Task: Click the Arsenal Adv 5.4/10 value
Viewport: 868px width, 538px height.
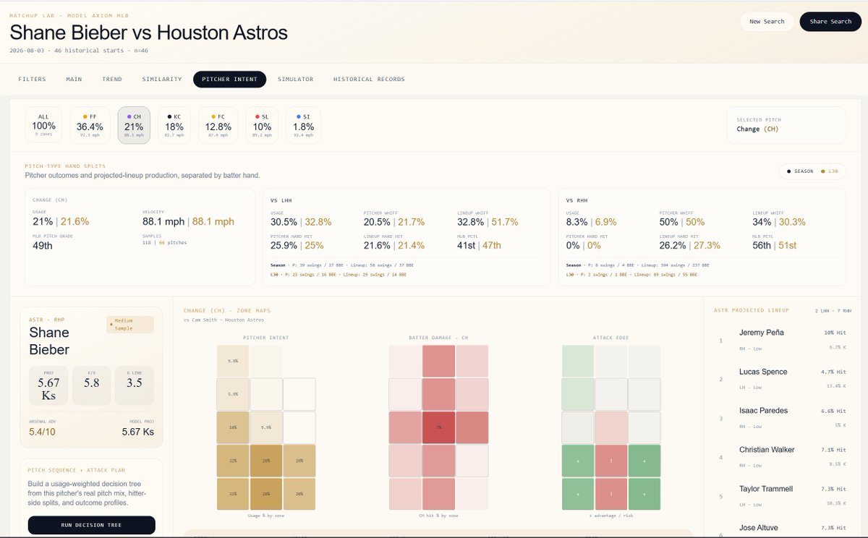Action: [x=43, y=432]
